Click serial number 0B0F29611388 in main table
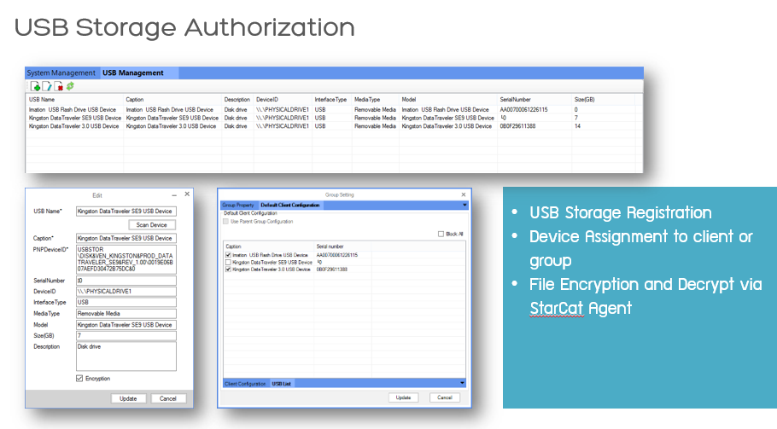 [517, 126]
